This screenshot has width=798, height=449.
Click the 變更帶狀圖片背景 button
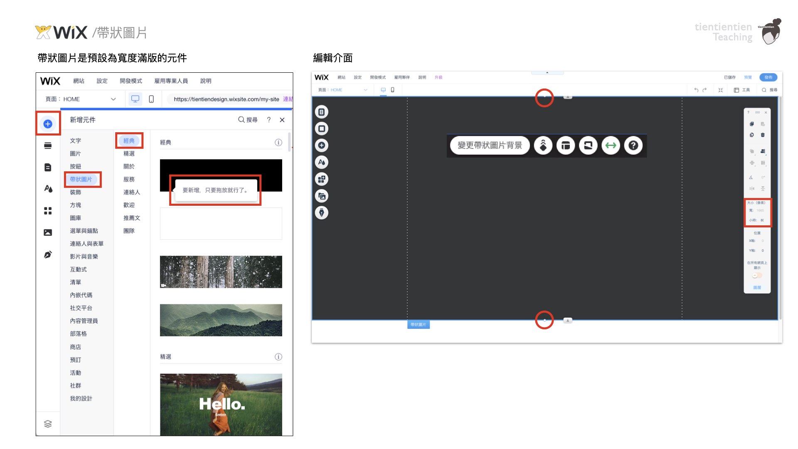click(490, 146)
